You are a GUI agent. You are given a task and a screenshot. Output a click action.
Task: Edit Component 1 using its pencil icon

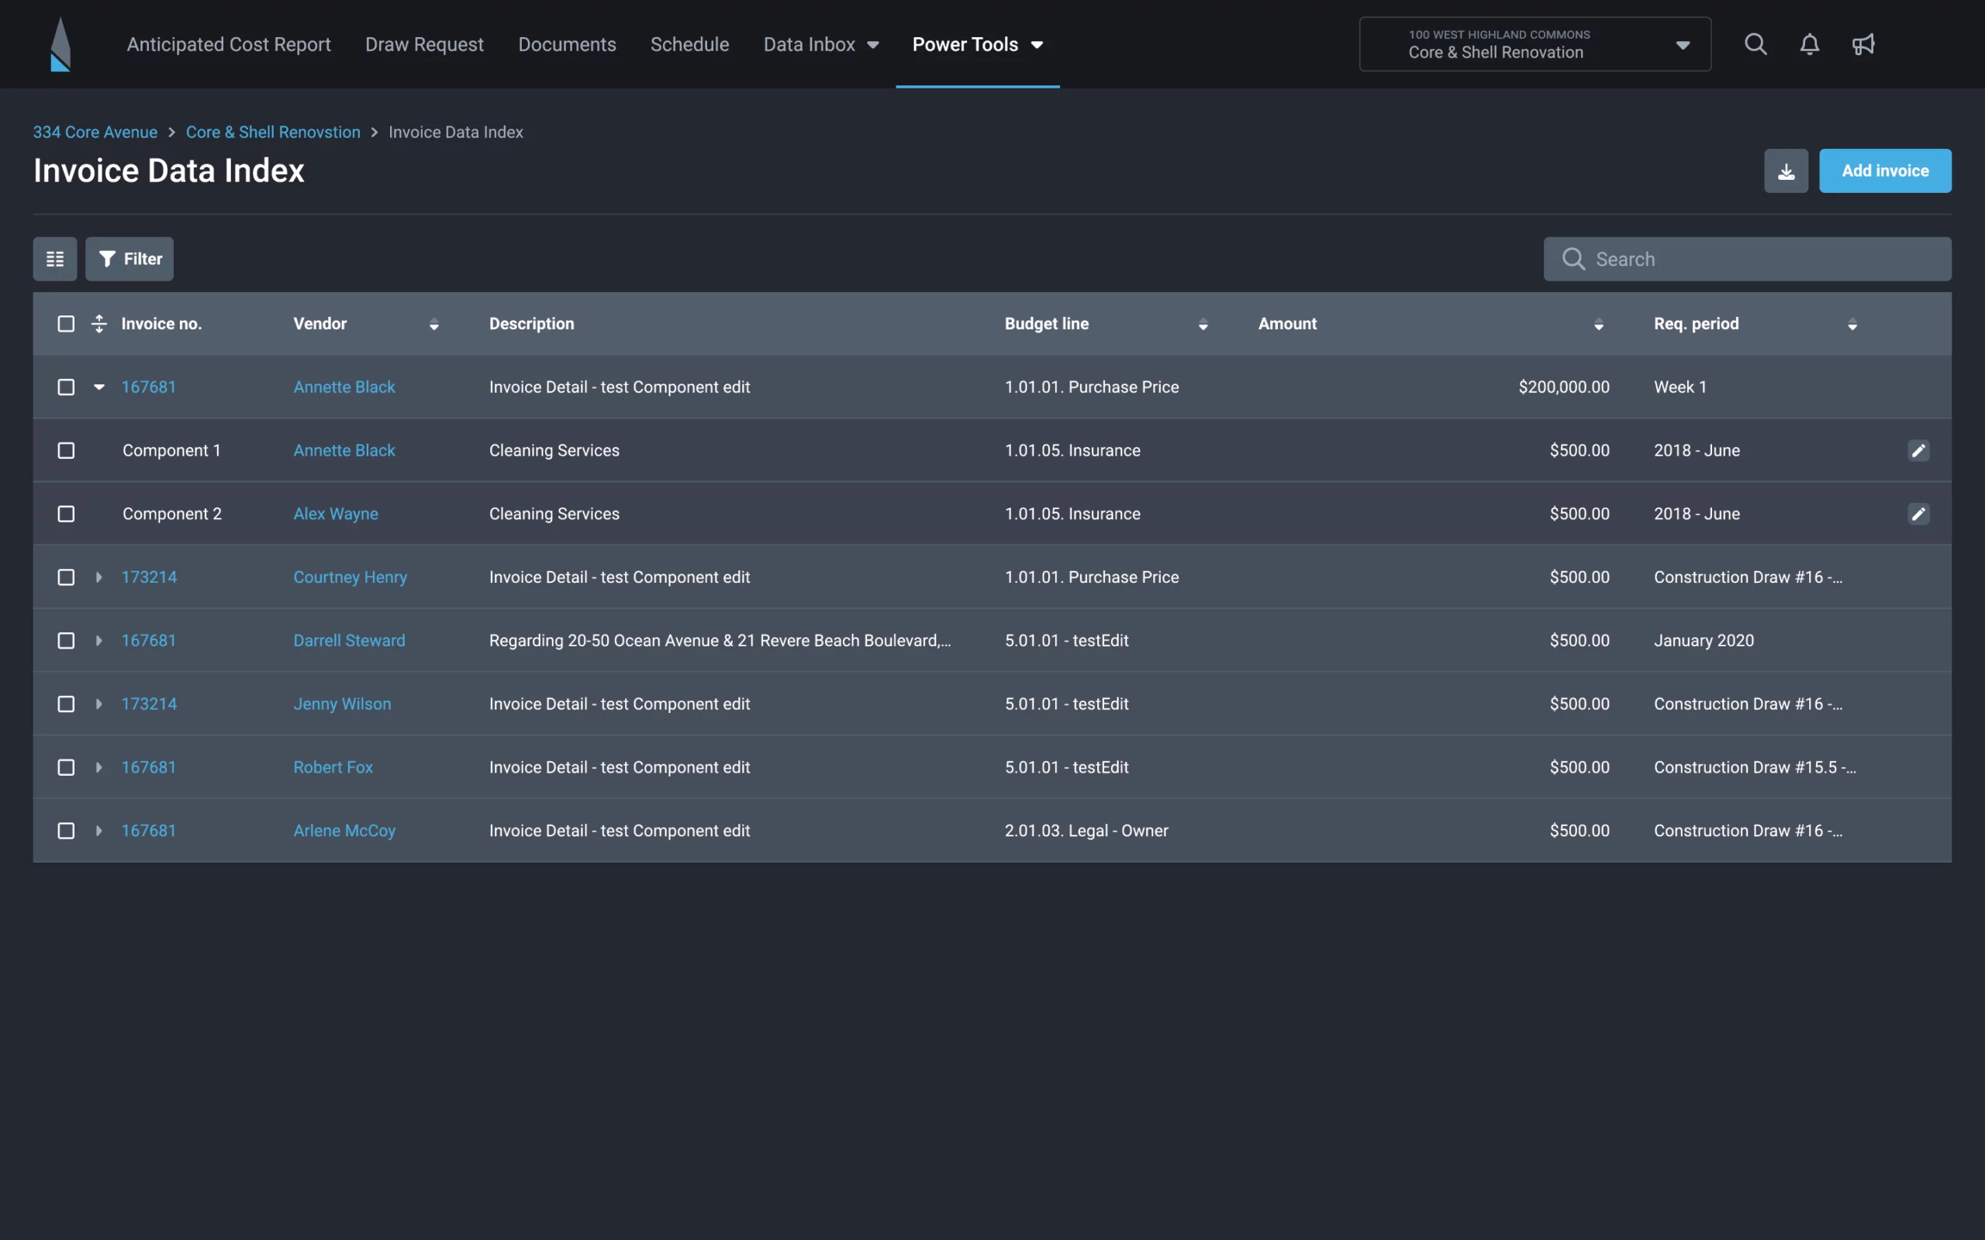[1918, 449]
